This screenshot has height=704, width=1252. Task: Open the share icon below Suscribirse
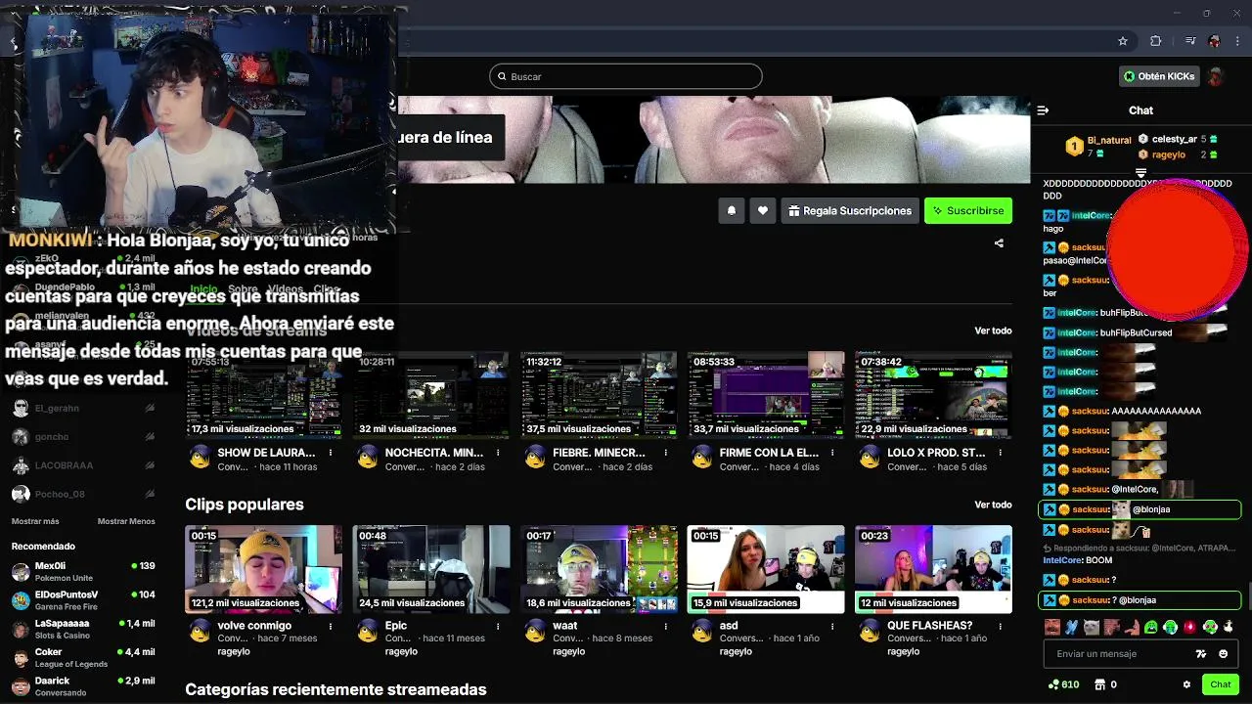click(999, 243)
